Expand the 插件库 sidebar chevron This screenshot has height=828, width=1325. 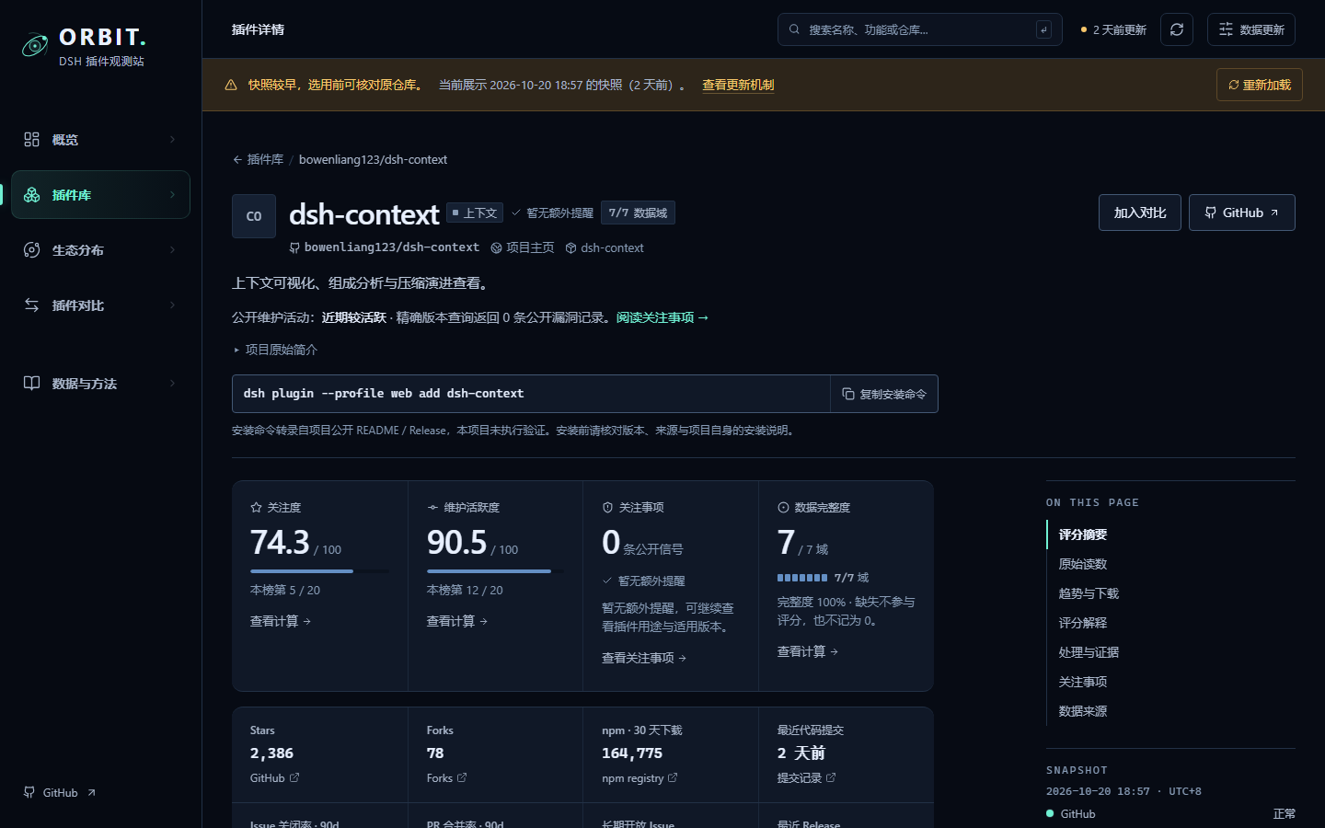pyautogui.click(x=172, y=194)
